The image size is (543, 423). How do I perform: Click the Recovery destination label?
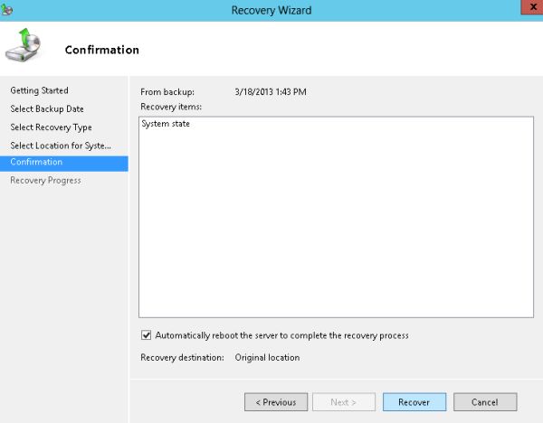pos(182,357)
